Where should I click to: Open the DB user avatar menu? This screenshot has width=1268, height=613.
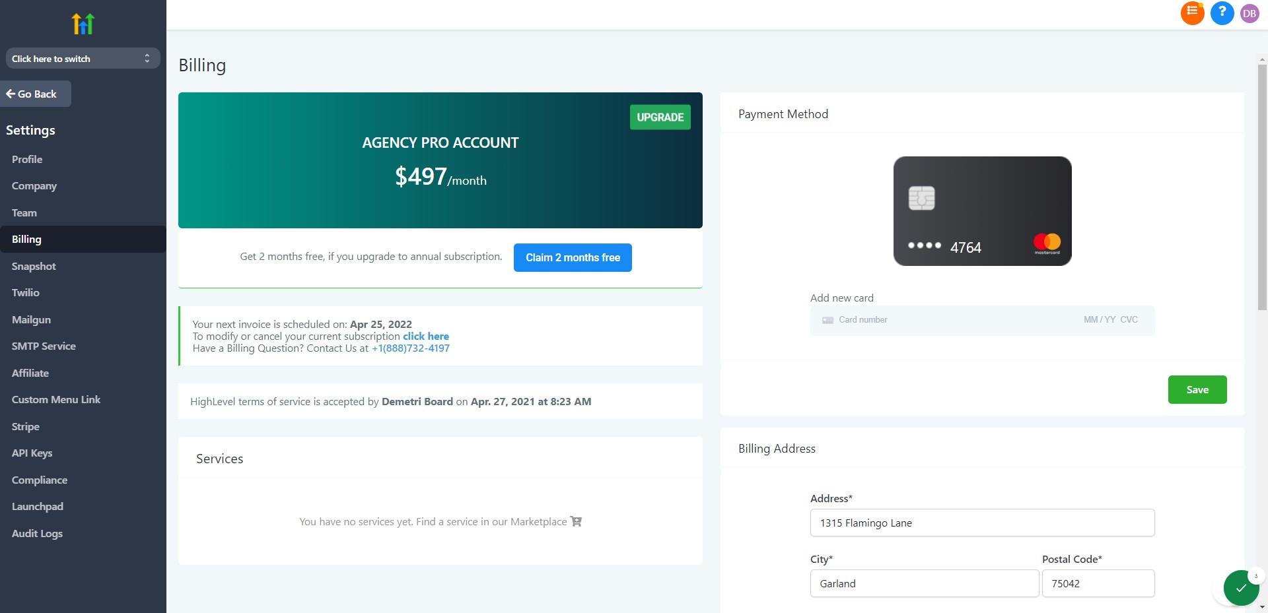pos(1250,13)
